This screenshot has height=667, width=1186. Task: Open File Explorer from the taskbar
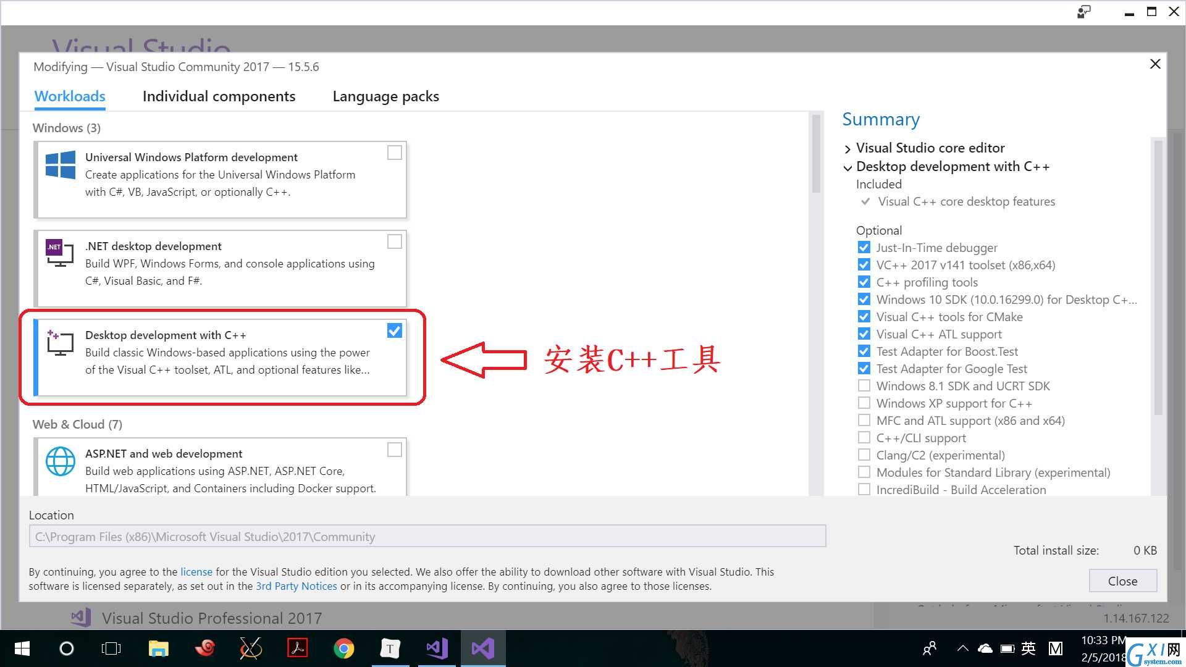[x=159, y=648]
